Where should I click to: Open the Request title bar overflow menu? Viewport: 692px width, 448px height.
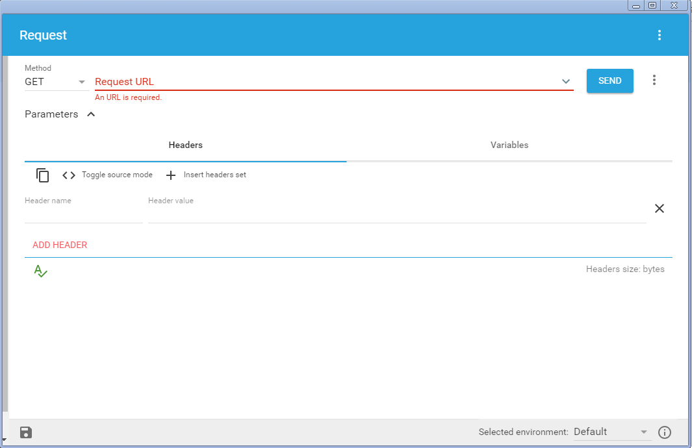tap(660, 34)
